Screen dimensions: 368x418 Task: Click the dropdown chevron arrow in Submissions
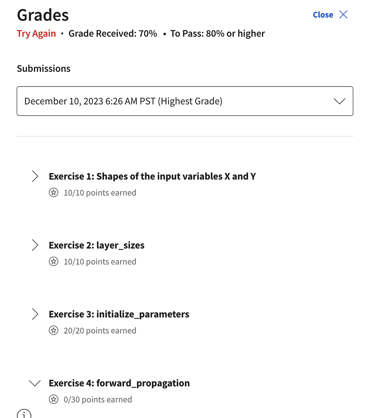[339, 101]
